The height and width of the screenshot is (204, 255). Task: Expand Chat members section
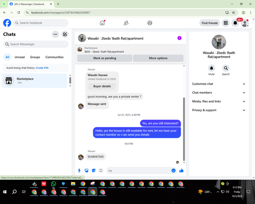click(219, 93)
